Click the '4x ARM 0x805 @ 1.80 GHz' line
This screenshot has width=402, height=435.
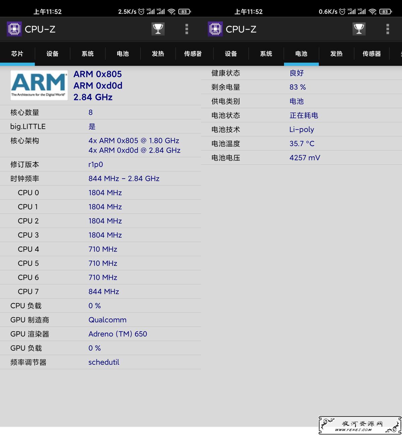click(134, 141)
